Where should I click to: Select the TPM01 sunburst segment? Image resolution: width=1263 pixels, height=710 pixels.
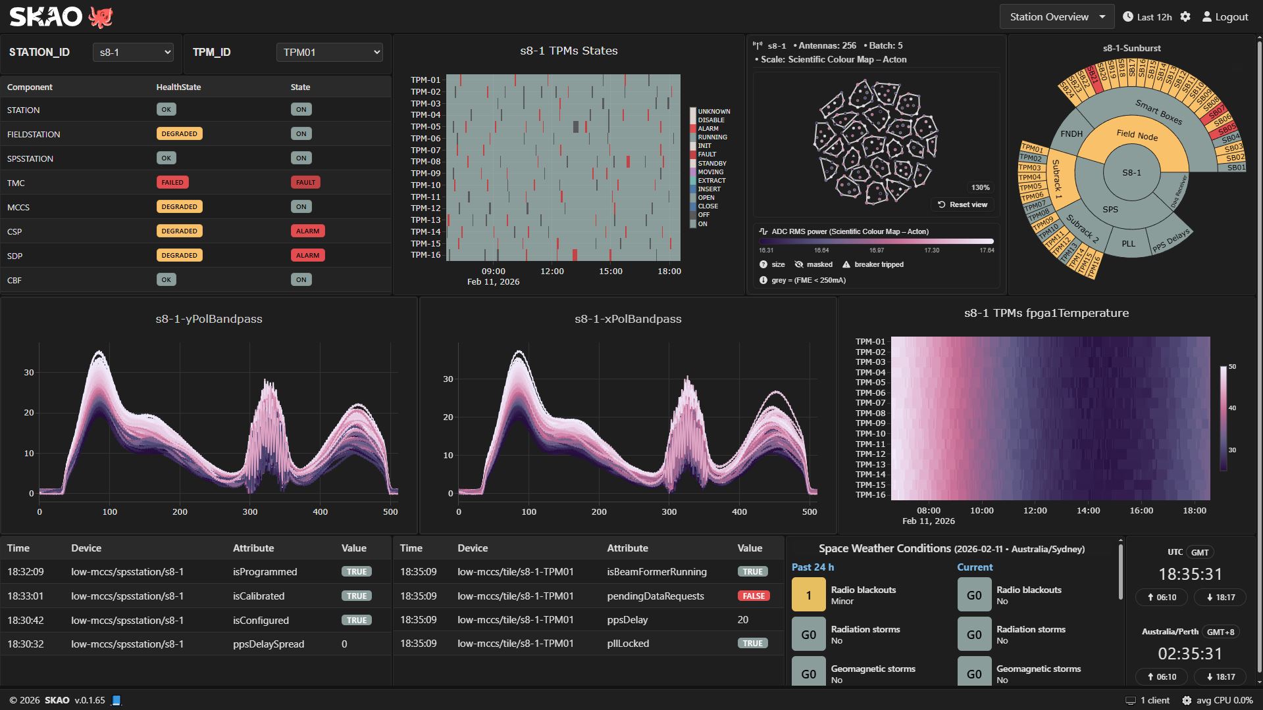tap(1031, 149)
